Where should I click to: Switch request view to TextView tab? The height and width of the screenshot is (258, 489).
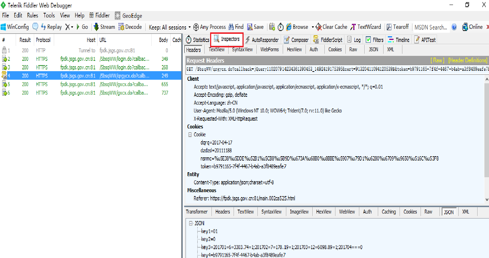[217, 49]
